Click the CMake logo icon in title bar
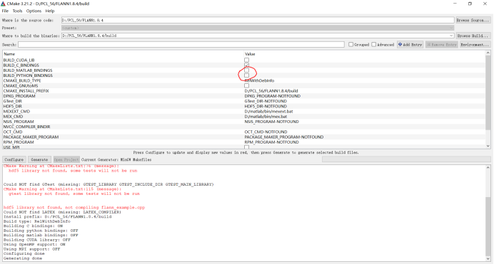The height and width of the screenshot is (264, 494). (3, 4)
